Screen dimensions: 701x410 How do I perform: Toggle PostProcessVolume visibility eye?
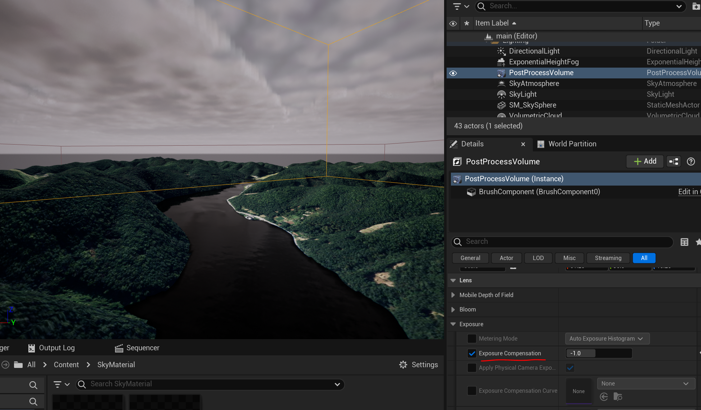(x=453, y=73)
